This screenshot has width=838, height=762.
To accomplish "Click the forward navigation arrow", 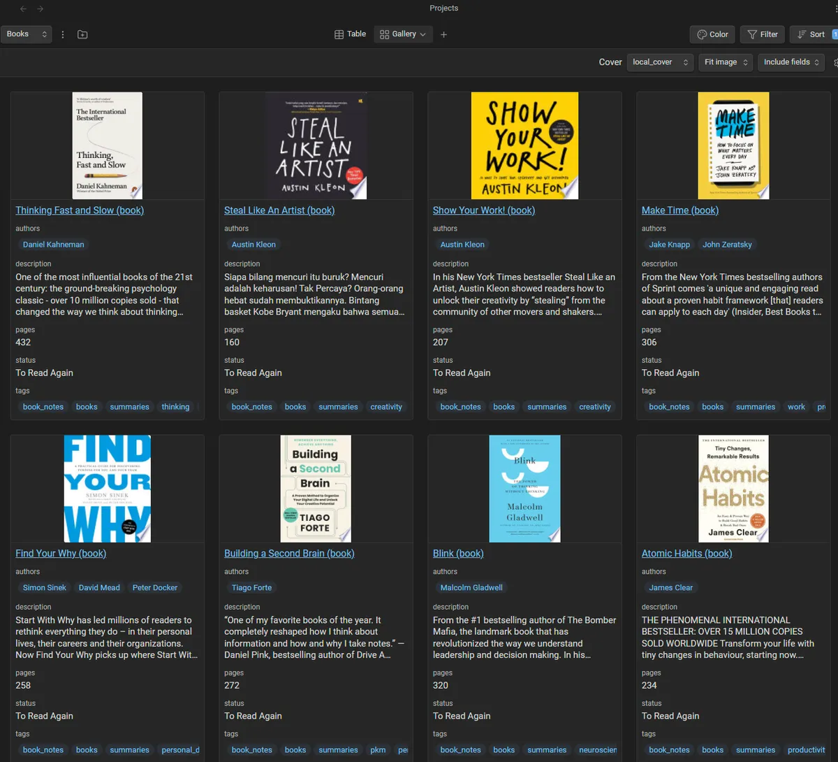I will [x=40, y=9].
